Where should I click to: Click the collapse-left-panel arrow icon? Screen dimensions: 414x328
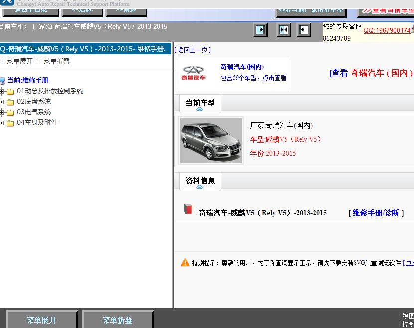click(303, 30)
